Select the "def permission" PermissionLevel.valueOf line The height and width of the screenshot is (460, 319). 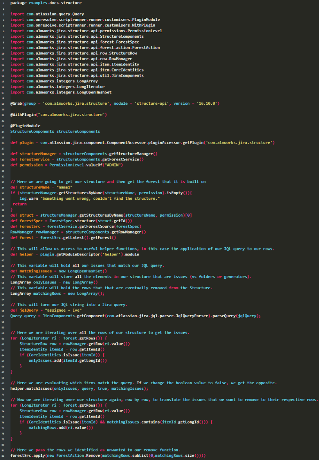[67, 165]
